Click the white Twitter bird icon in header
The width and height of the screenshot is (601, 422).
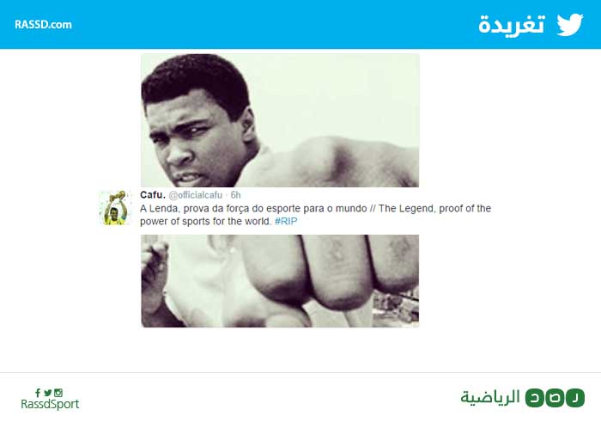click(570, 25)
